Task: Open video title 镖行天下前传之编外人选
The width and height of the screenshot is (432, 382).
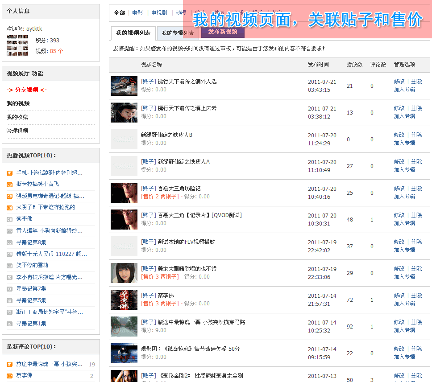Action: [x=187, y=82]
